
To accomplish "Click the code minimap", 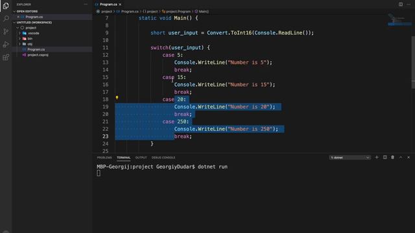I will point(399,20).
